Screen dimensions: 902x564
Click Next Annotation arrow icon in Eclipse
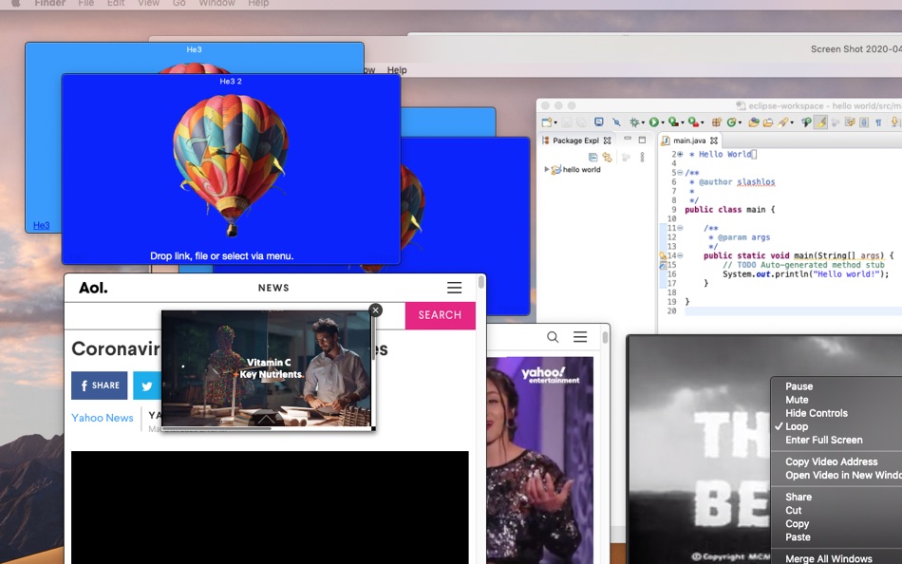click(x=894, y=122)
